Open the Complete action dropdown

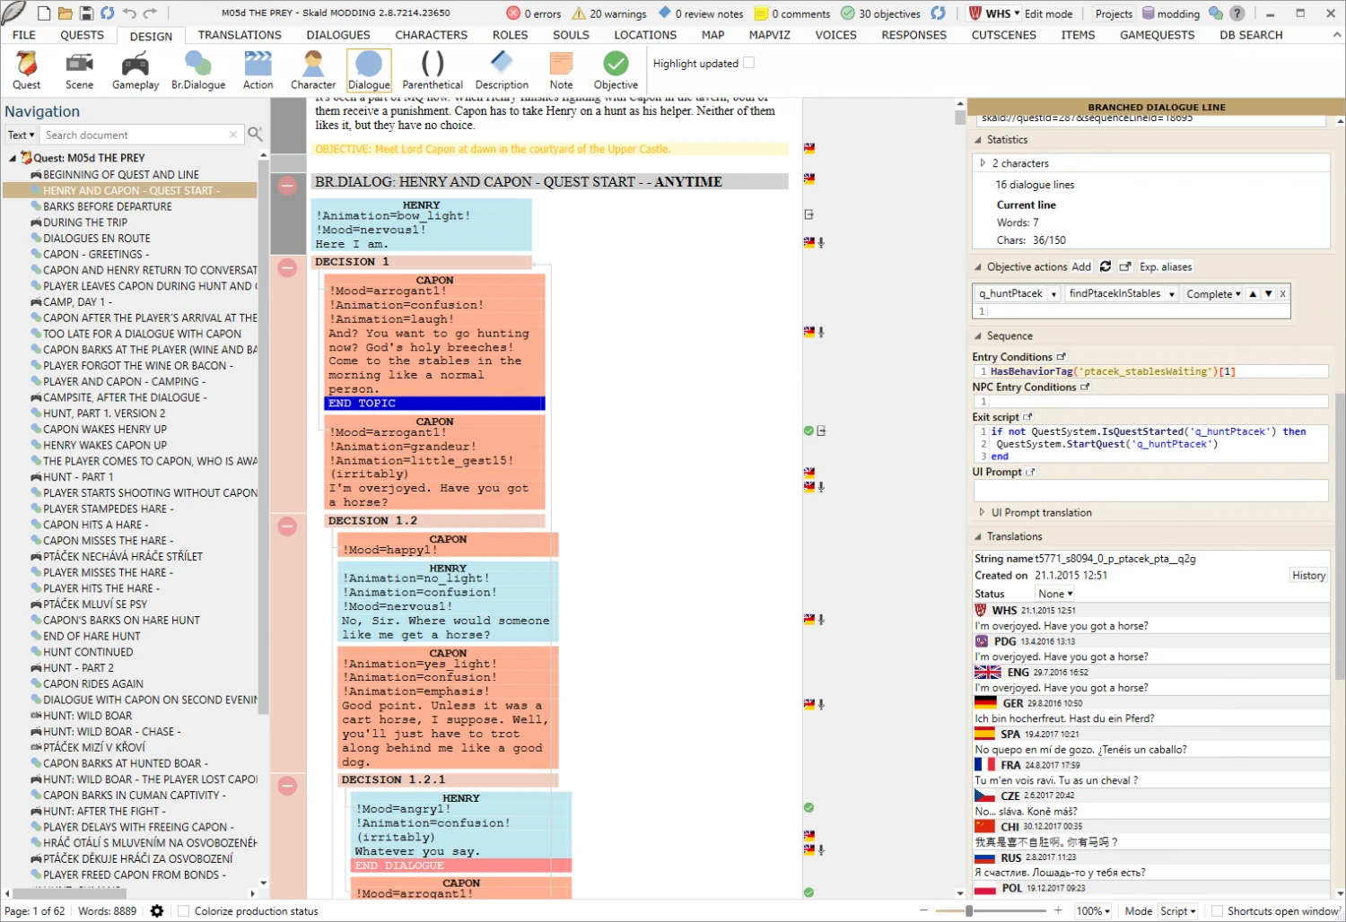pyautogui.click(x=1213, y=293)
